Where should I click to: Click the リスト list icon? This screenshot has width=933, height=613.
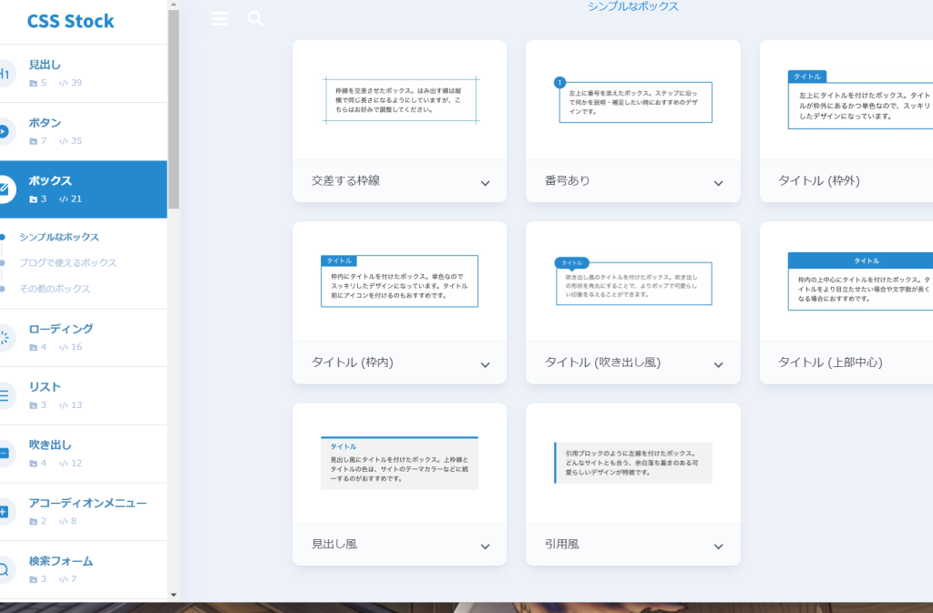5,395
